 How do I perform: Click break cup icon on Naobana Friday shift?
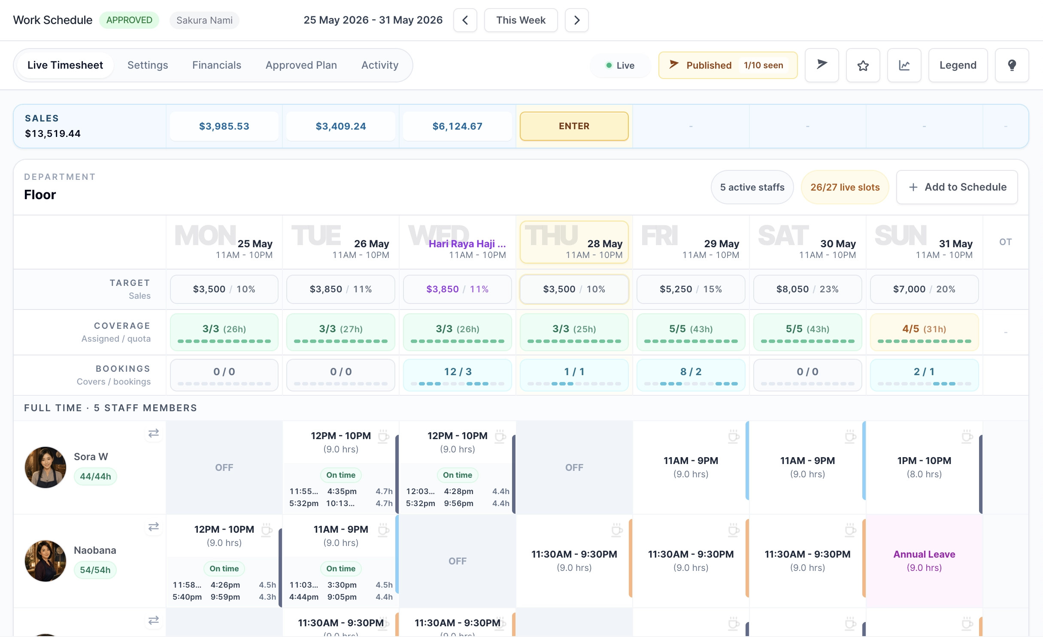click(x=734, y=530)
